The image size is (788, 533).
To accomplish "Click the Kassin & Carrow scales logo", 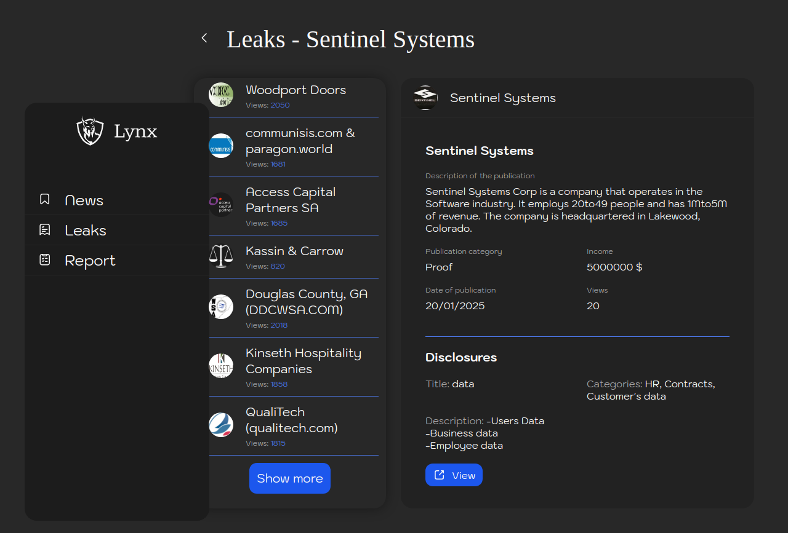I will tap(221, 256).
